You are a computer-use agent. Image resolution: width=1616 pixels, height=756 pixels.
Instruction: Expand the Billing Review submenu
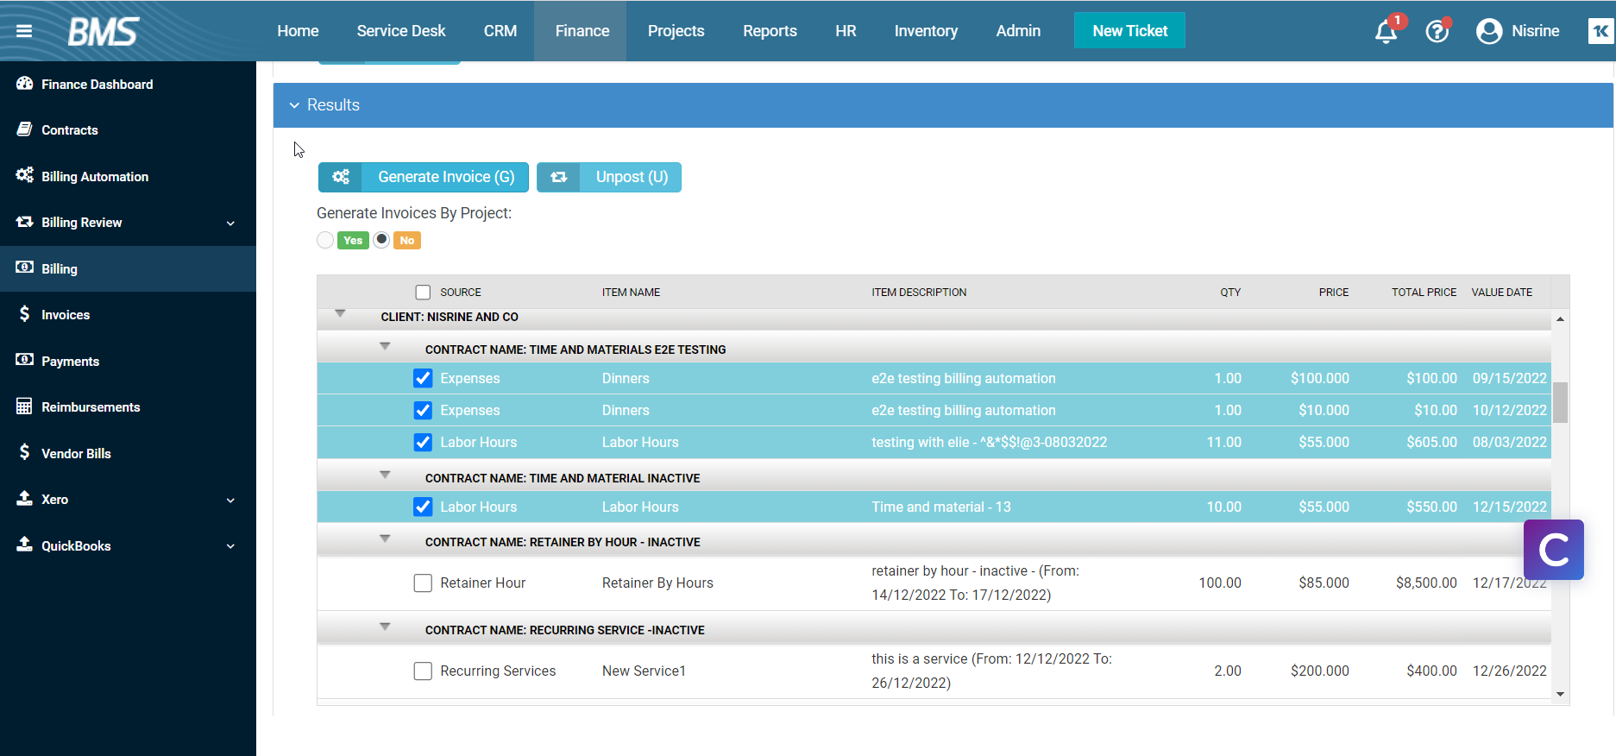pos(230,224)
